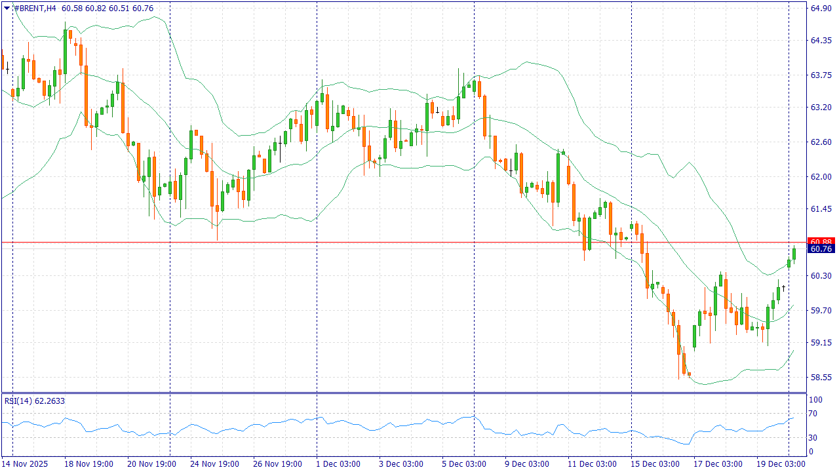The width and height of the screenshot is (839, 472).
Task: Click the 58.55 price axis label
Action: (821, 378)
